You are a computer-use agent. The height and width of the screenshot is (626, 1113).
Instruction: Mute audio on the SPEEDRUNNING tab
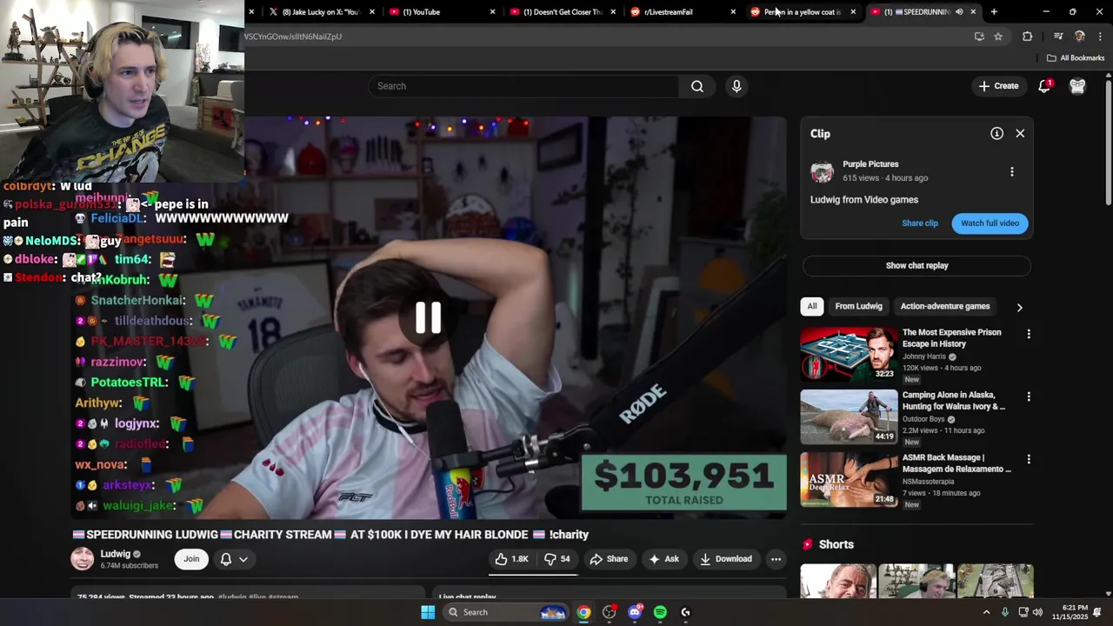tap(959, 12)
